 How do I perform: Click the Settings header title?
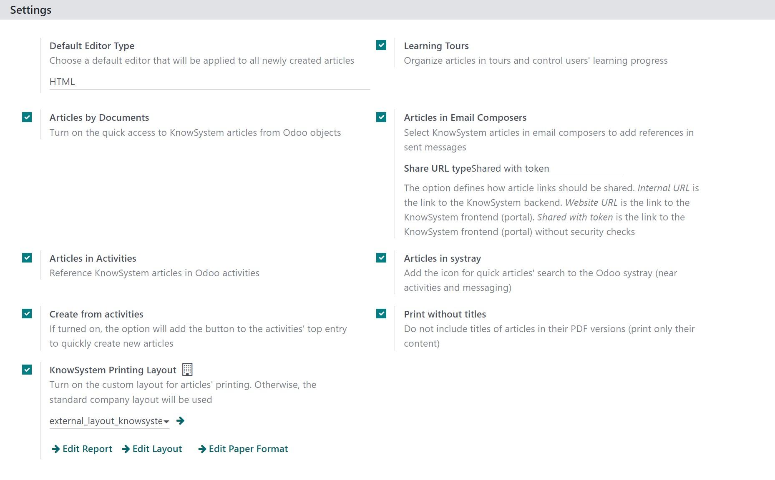31,10
